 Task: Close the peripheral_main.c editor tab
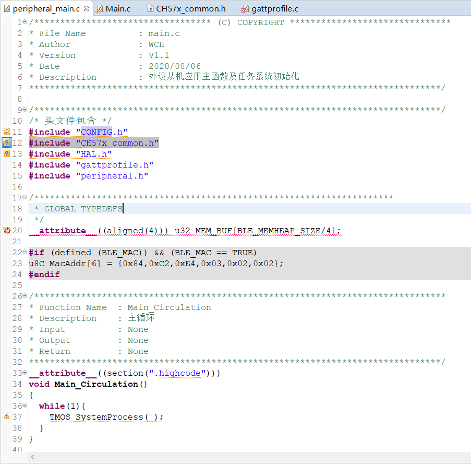pyautogui.click(x=86, y=8)
